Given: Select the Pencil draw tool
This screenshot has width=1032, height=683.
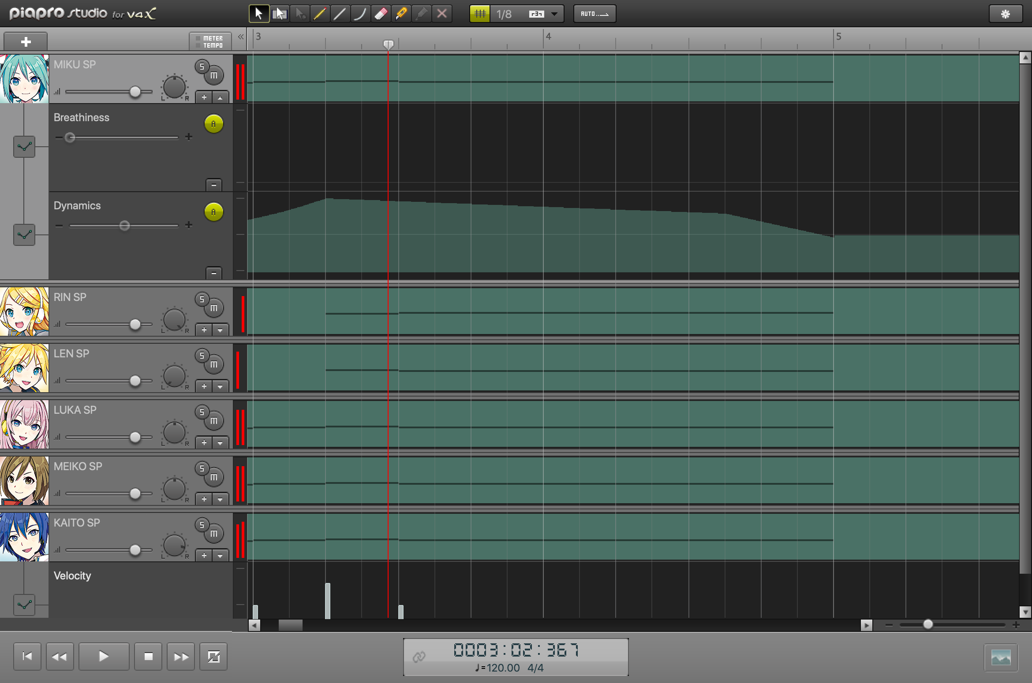Looking at the screenshot, I should click(x=320, y=14).
